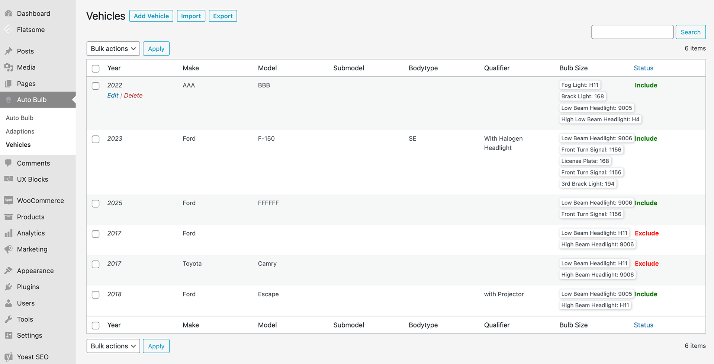The width and height of the screenshot is (714, 364).
Task: Click the Toyota make cell
Action: coord(192,264)
